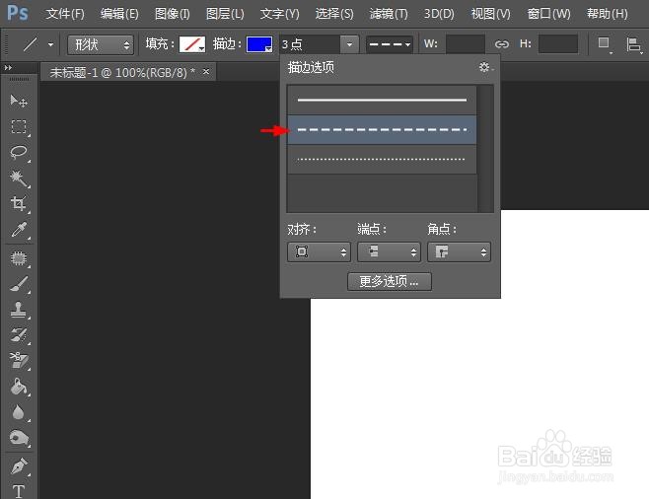The height and width of the screenshot is (499, 649).
Task: Open the 文字(Y) menu
Action: point(279,14)
